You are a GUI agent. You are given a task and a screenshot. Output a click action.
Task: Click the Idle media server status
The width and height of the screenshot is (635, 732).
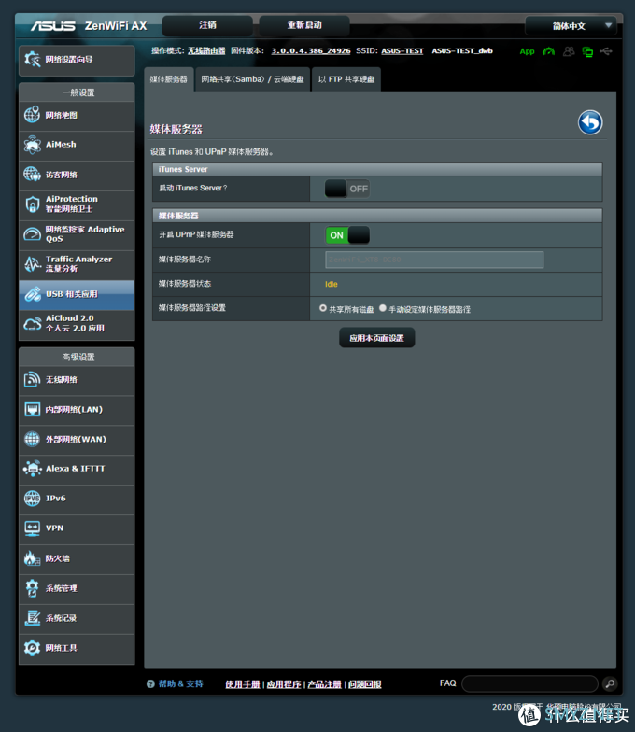click(x=331, y=284)
